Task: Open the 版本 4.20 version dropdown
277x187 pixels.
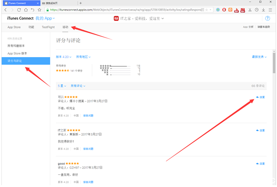Action: [64, 57]
